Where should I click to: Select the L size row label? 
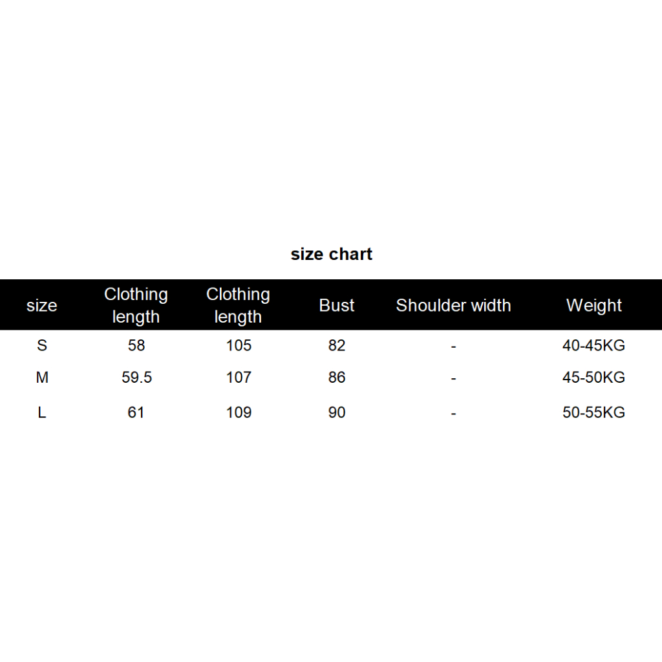(42, 412)
